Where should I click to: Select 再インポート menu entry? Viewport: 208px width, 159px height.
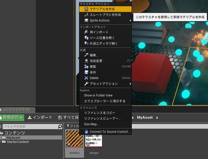105,32
